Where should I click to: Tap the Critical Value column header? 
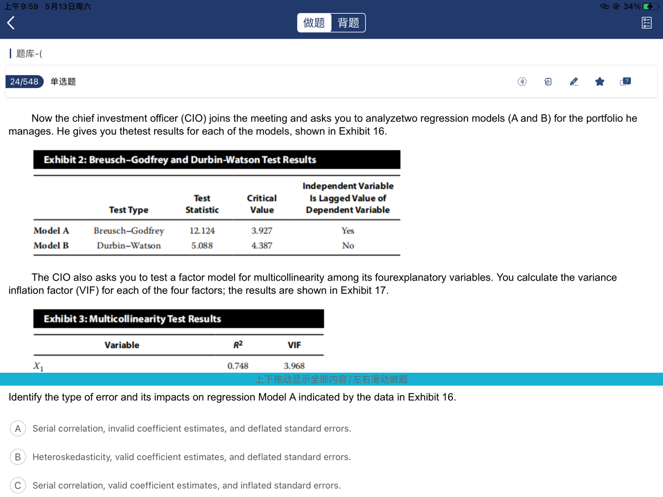tap(262, 204)
